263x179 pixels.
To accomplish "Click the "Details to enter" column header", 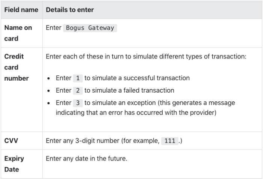I will coord(70,10).
